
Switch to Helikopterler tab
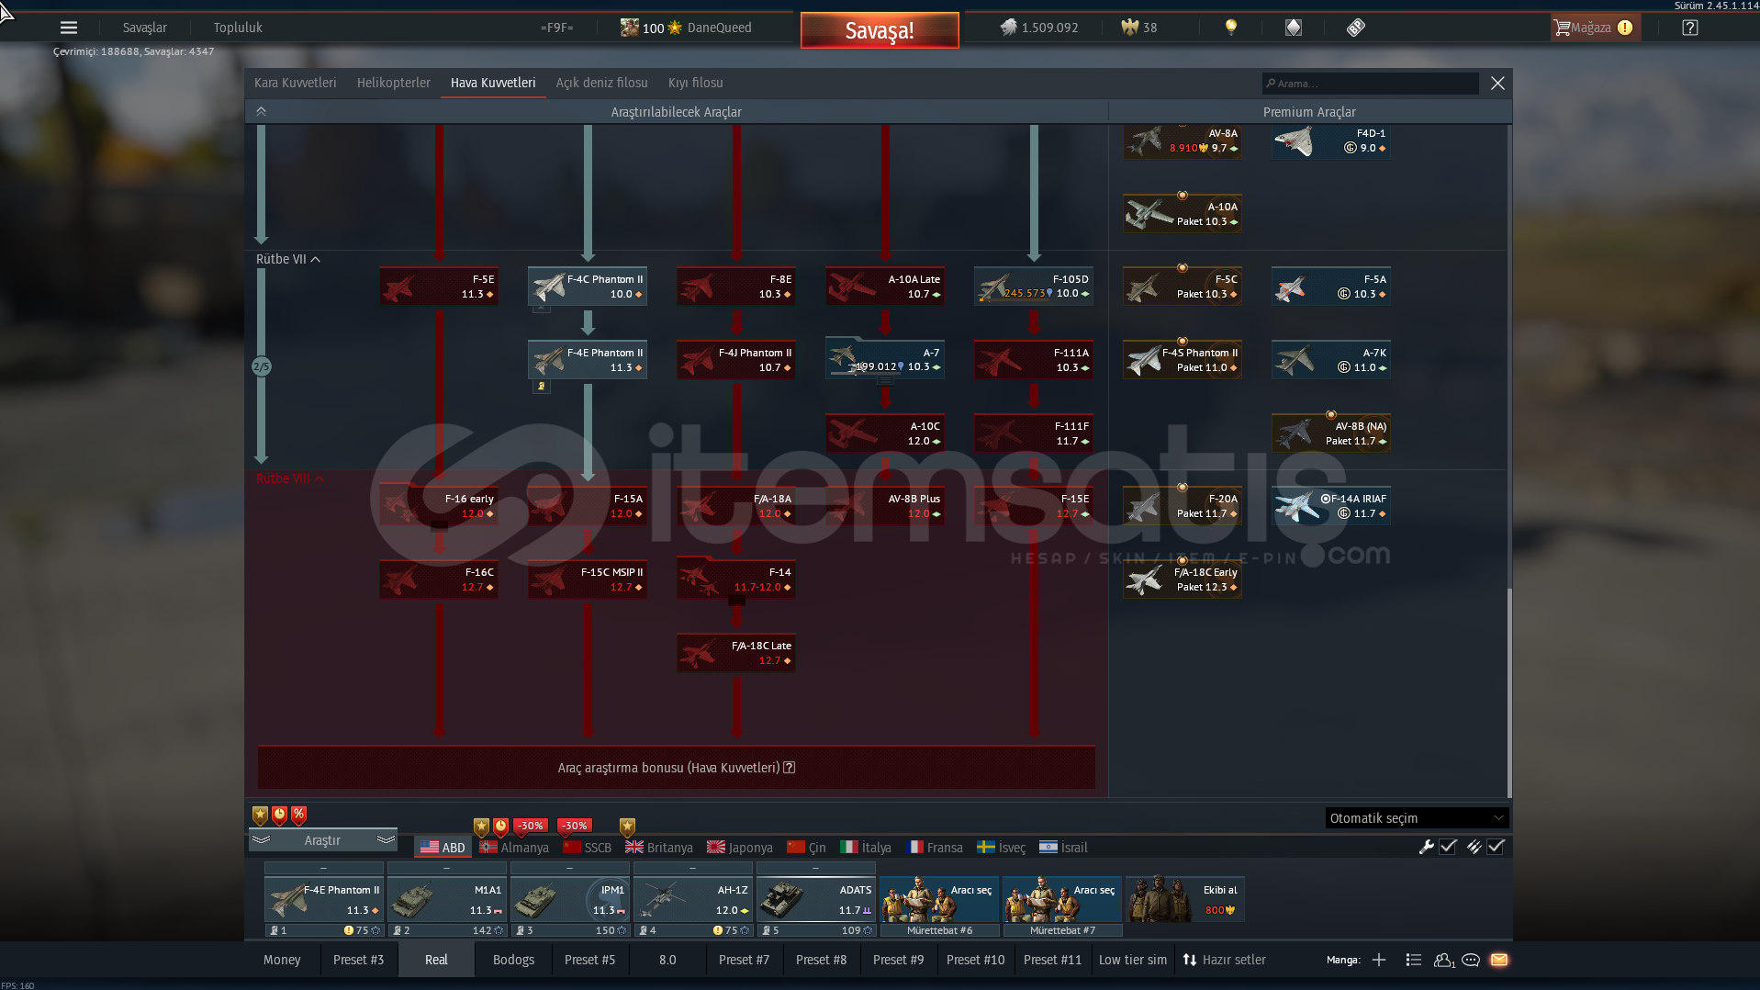tap(394, 83)
